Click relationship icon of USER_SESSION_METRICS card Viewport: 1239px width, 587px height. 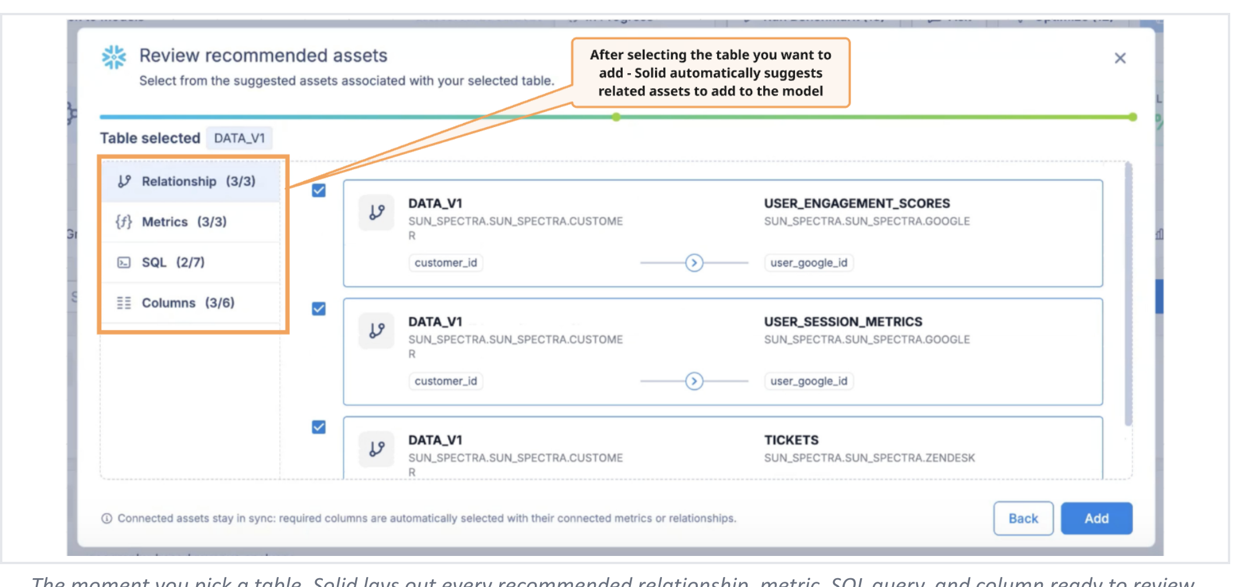tap(377, 330)
